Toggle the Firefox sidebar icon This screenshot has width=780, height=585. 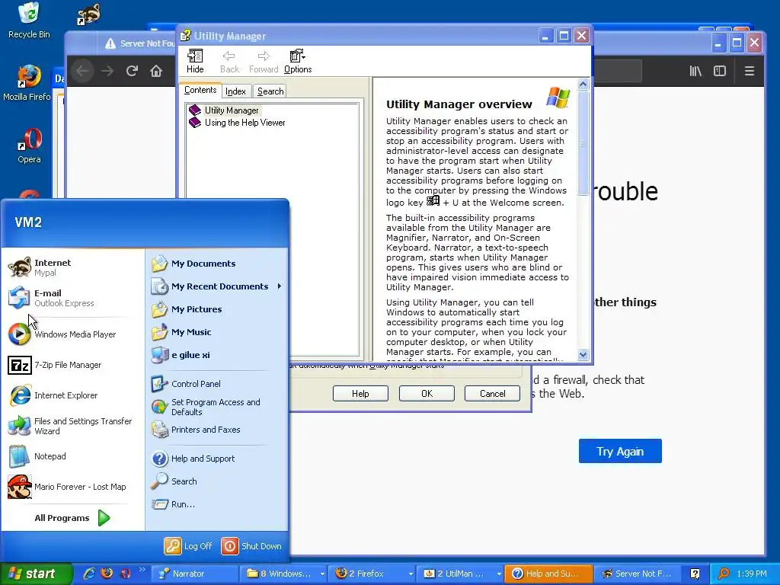pyautogui.click(x=720, y=71)
